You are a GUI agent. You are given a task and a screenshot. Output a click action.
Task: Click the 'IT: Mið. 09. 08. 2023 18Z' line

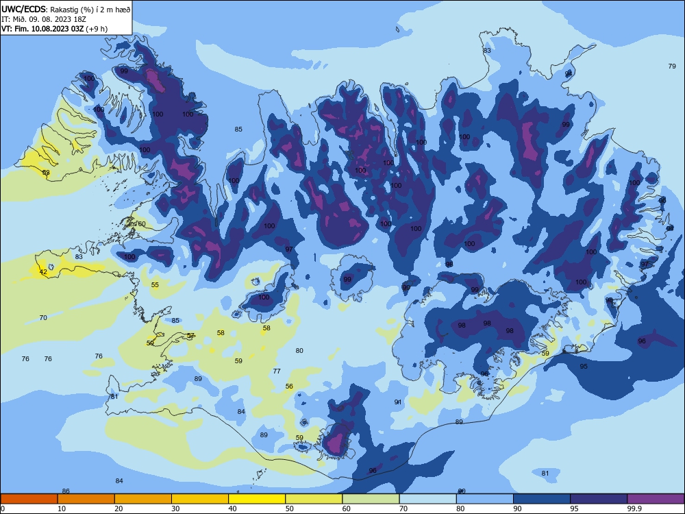pyautogui.click(x=44, y=19)
